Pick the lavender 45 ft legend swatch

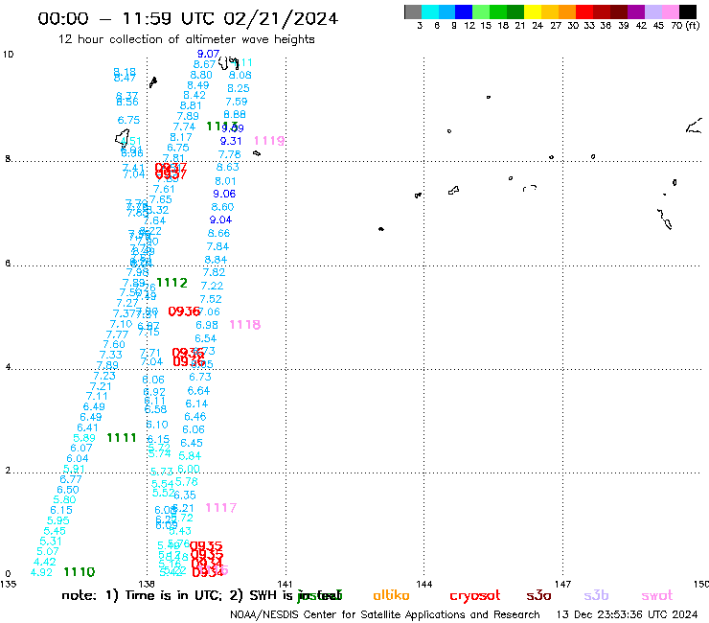click(x=652, y=12)
